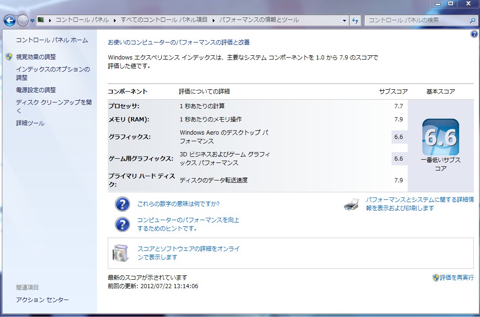The image size is (480, 317).
Task: Click the question icon beside パフォーマンス向上ヒント
Action: tap(122, 224)
